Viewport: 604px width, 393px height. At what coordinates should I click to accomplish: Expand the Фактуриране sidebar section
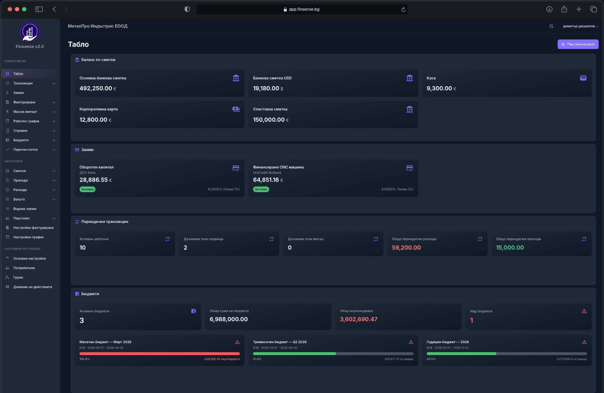30,102
